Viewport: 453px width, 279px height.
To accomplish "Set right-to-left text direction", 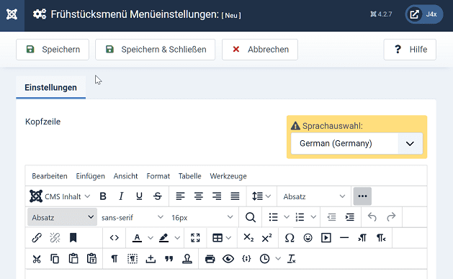I will pos(381,238).
